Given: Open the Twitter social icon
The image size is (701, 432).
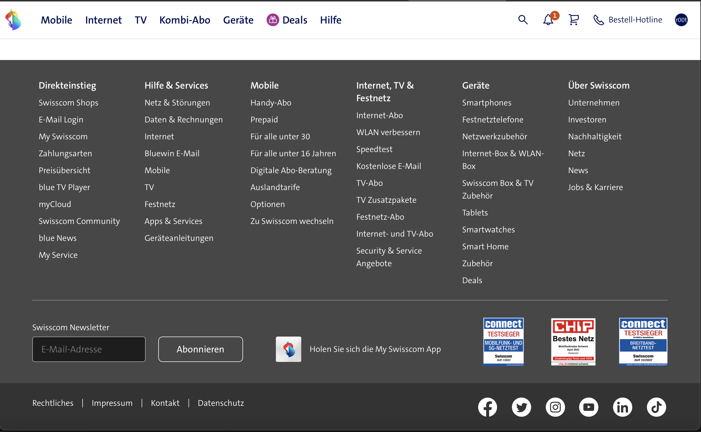Looking at the screenshot, I should 521,407.
